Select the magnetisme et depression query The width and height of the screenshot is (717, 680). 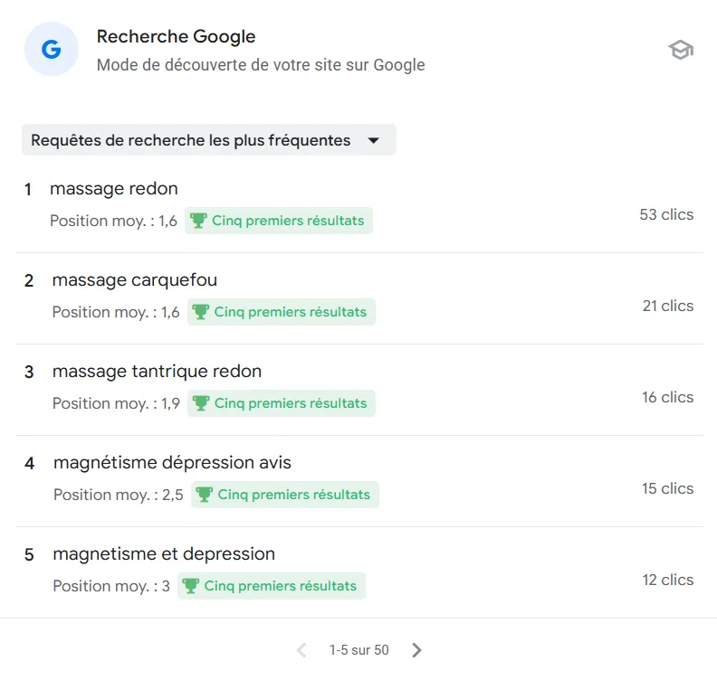(x=164, y=553)
